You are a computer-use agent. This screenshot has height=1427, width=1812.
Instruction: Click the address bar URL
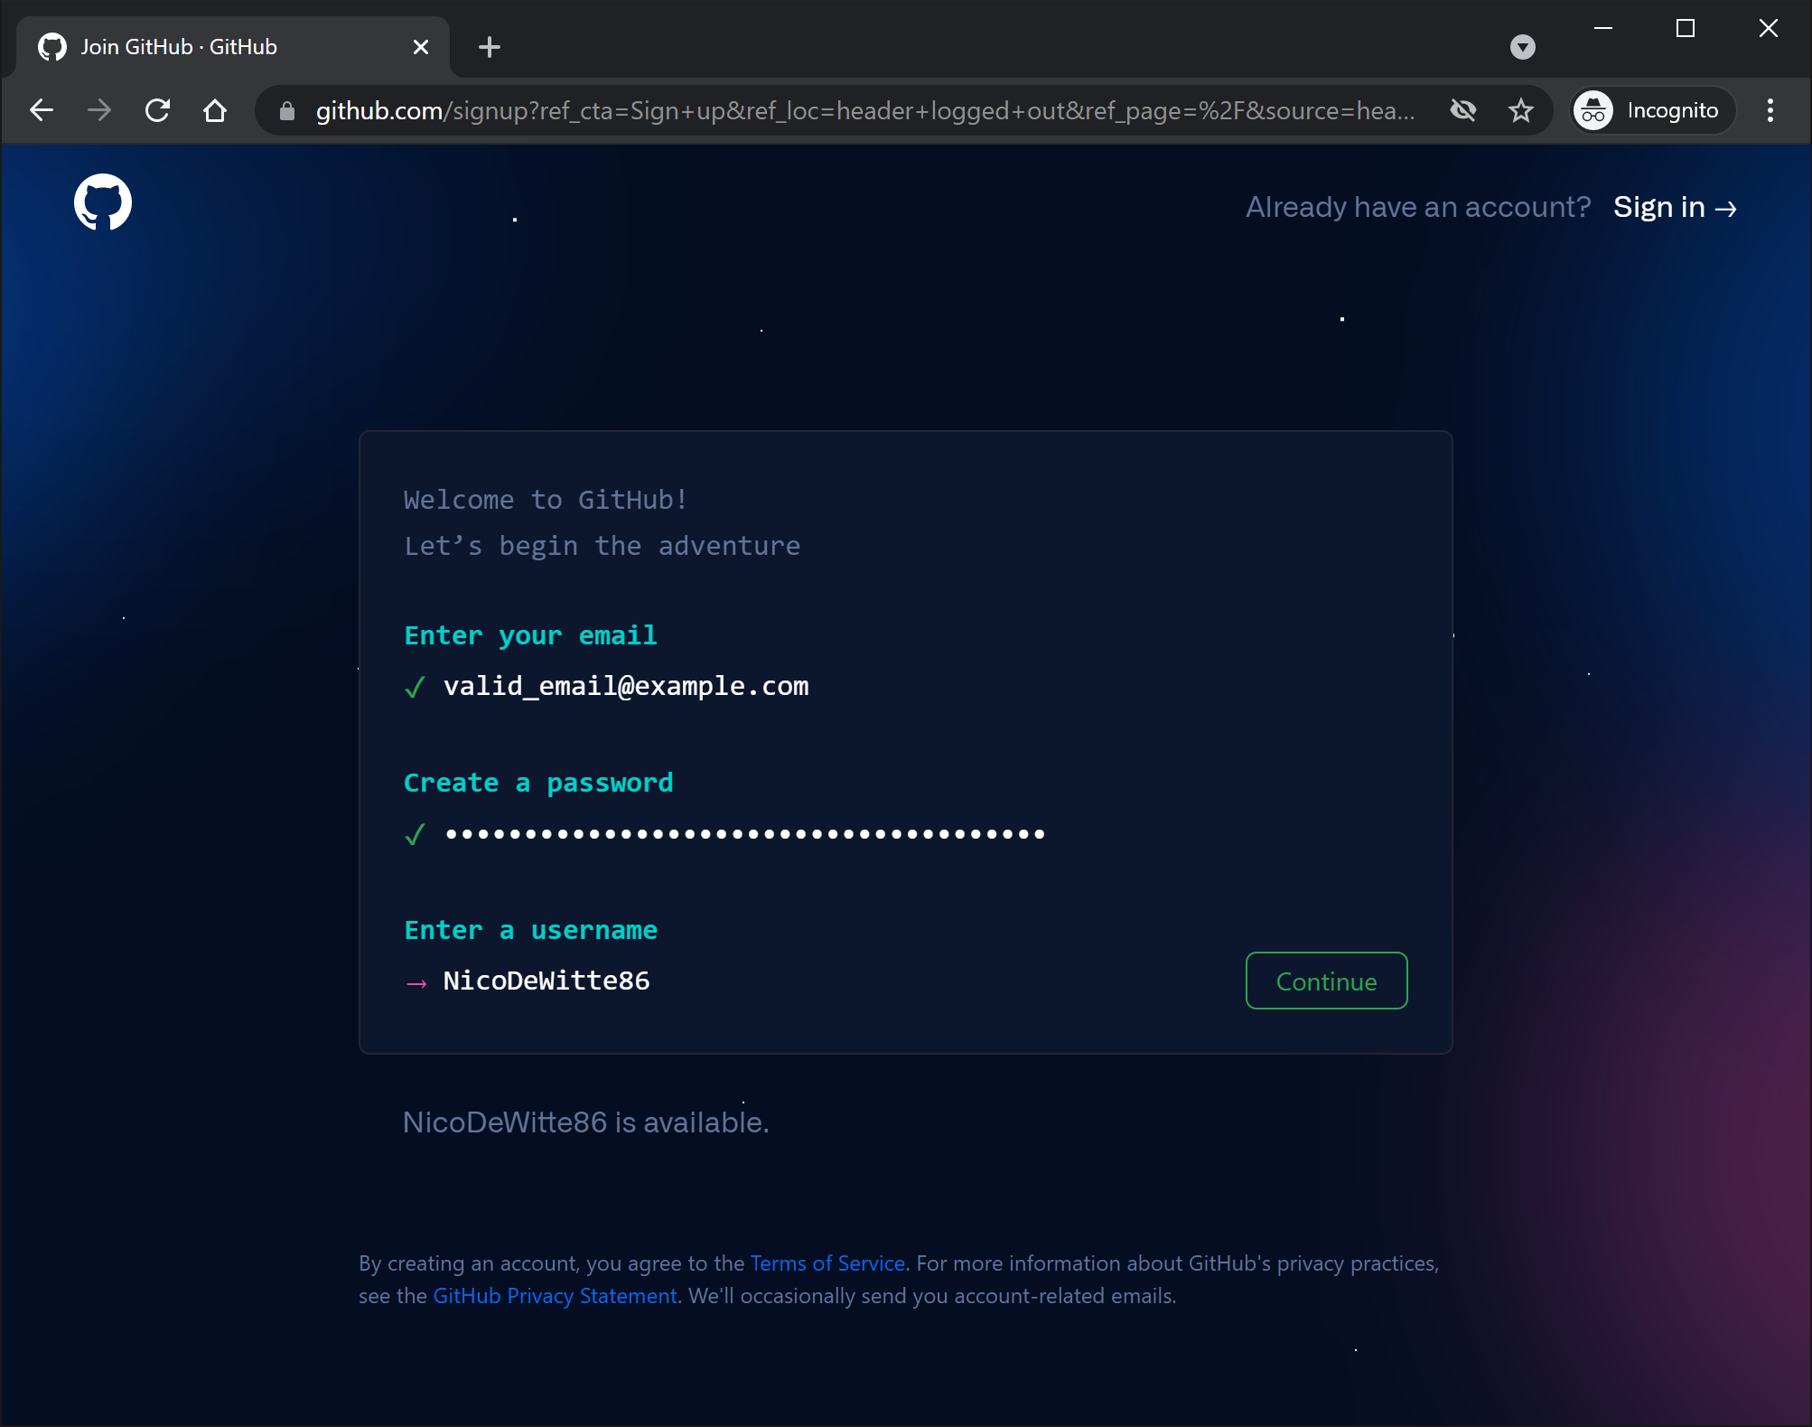click(865, 110)
